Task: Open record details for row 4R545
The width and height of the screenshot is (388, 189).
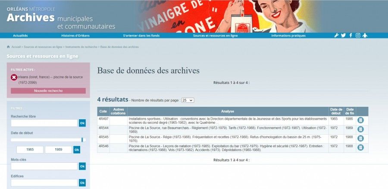Action: 360,138
